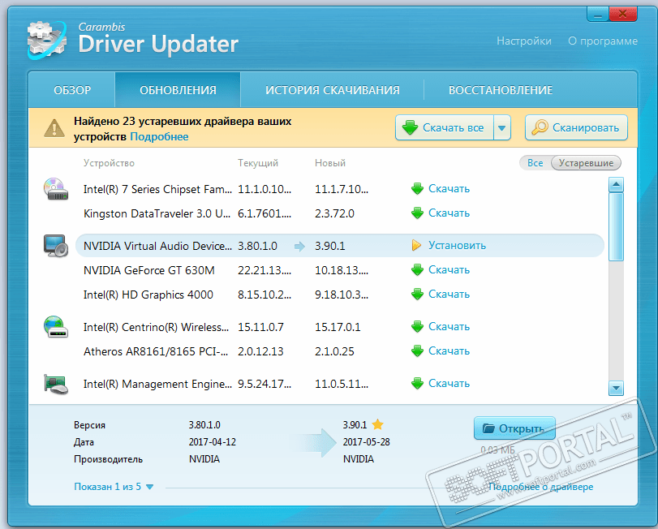Click the current driver date 2017-04-12
This screenshot has height=529, width=658.
pos(213,441)
